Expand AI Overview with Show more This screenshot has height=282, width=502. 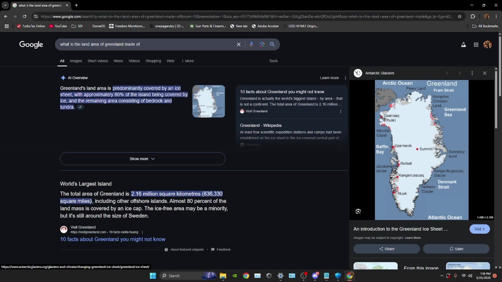click(143, 159)
